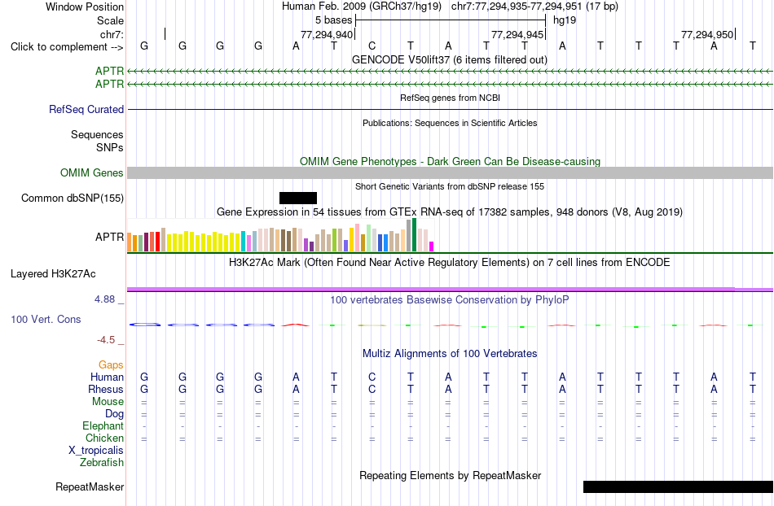Click the 4.88 upper PhyloP axis value
The height and width of the screenshot is (506, 774).
pos(104,299)
